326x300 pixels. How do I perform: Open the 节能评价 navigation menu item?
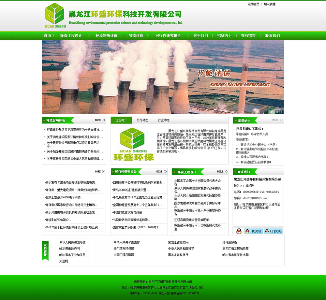[136, 36]
